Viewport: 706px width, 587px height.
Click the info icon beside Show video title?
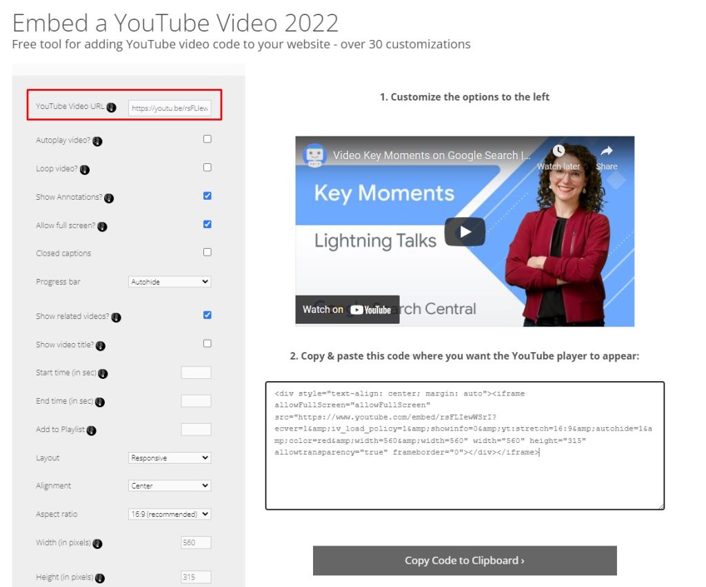point(101,345)
